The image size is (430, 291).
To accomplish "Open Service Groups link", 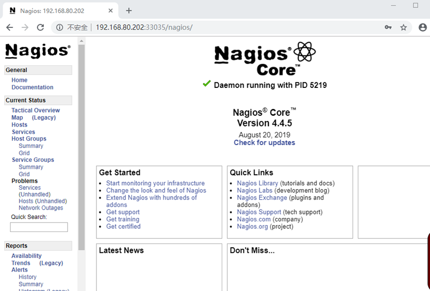I will pos(33,160).
